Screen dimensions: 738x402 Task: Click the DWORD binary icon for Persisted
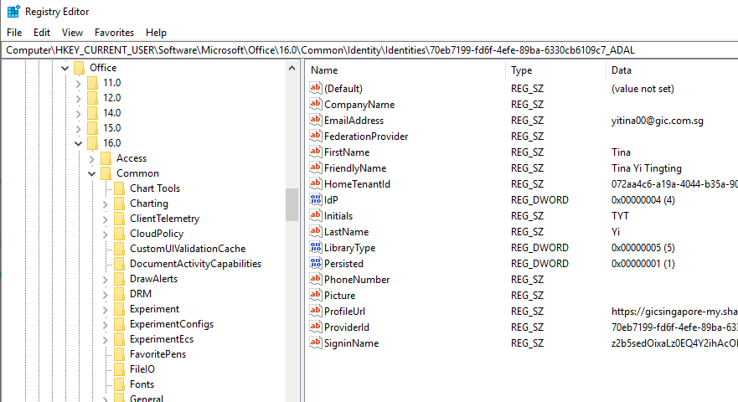pos(315,264)
